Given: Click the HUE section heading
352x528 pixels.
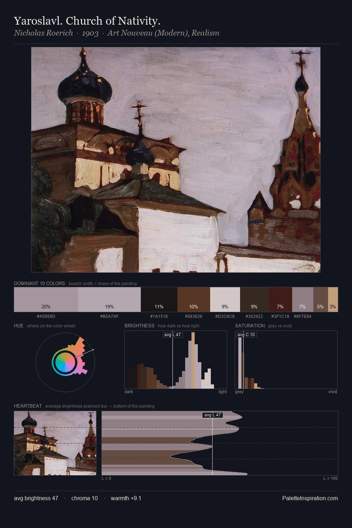Looking at the screenshot, I should (x=19, y=326).
